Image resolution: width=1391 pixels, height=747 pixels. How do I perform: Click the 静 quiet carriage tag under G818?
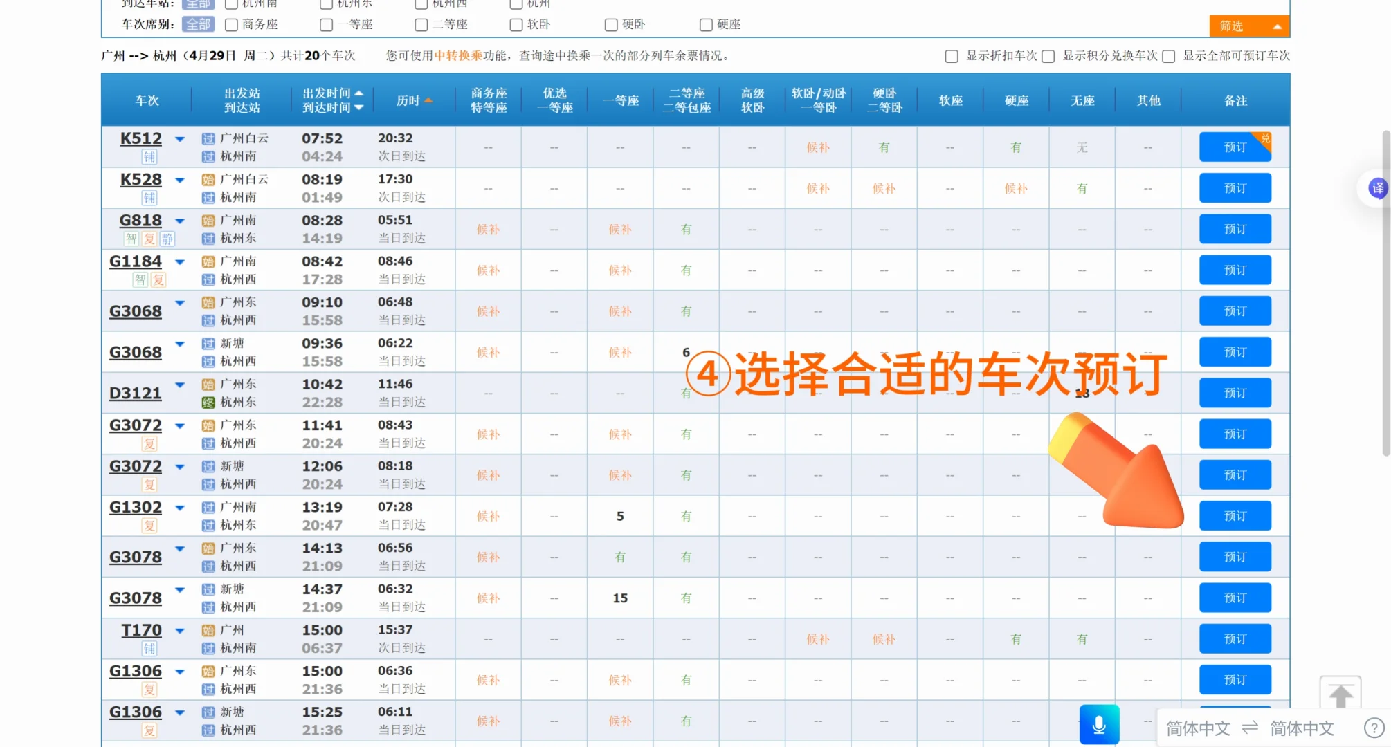tap(167, 239)
